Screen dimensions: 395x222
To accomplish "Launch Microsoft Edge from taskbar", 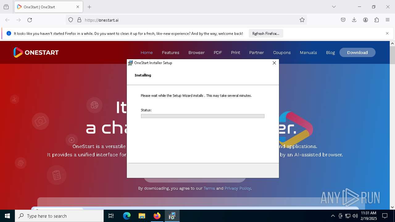I will [x=127, y=216].
